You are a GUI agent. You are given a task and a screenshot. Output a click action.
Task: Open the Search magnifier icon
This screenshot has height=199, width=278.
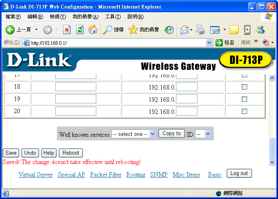click(x=108, y=29)
